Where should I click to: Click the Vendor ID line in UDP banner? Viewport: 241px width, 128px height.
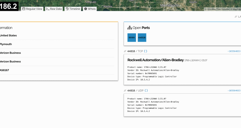point(153,102)
